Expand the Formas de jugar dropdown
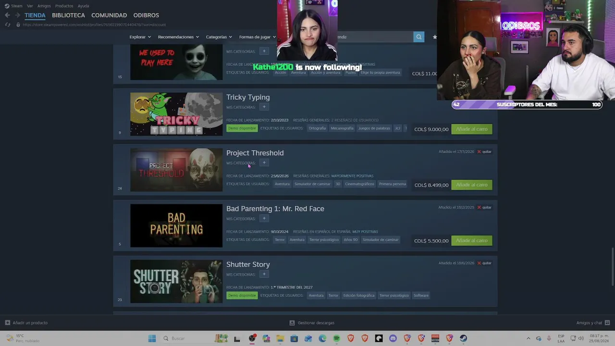The image size is (615, 346). [257, 37]
